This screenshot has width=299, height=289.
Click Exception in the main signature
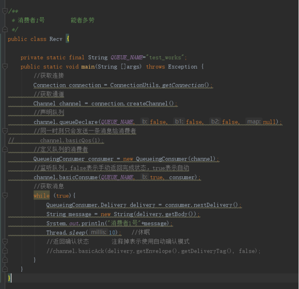(x=182, y=67)
